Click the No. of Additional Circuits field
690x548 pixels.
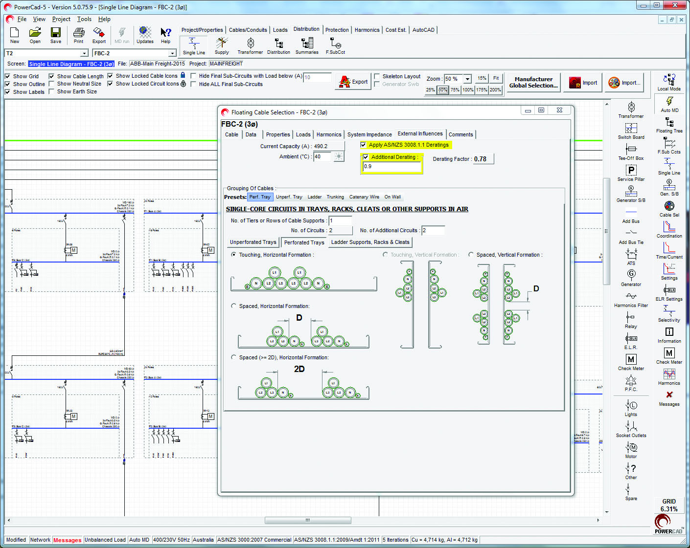[433, 230]
